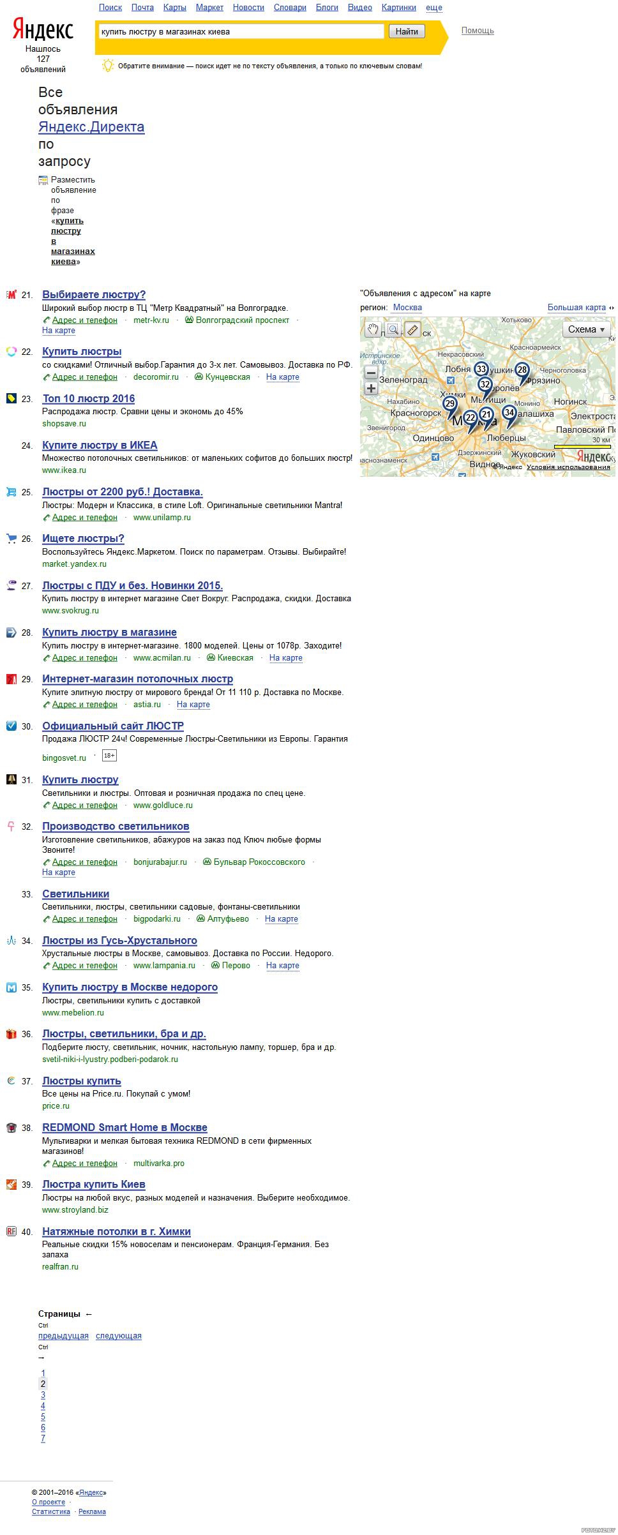
Task: Change the region via the Москва link
Action: tap(407, 308)
